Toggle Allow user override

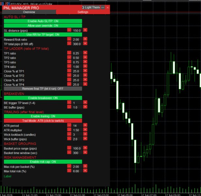click(43, 25)
